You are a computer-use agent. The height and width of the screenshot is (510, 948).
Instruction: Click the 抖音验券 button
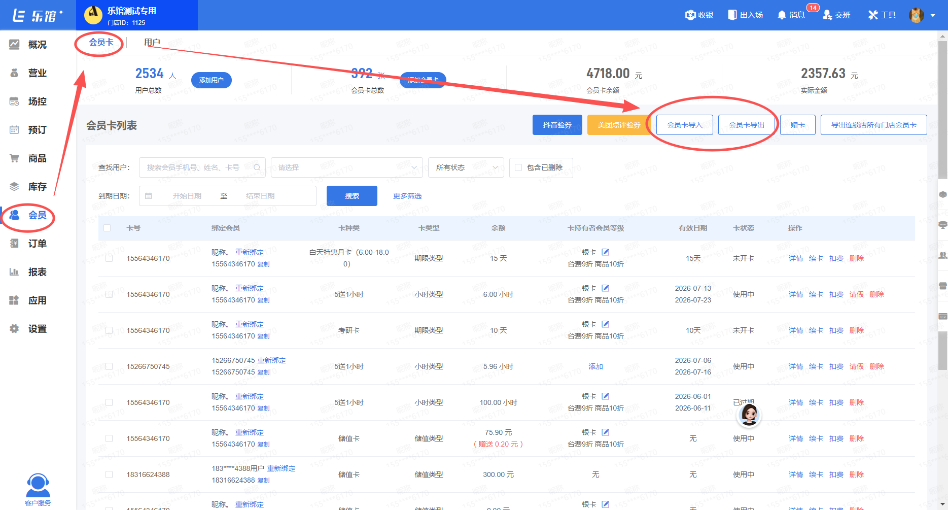click(557, 125)
